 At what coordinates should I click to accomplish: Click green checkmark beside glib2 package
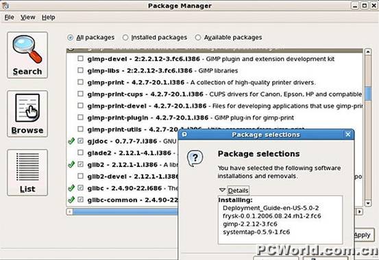[x=71, y=165]
